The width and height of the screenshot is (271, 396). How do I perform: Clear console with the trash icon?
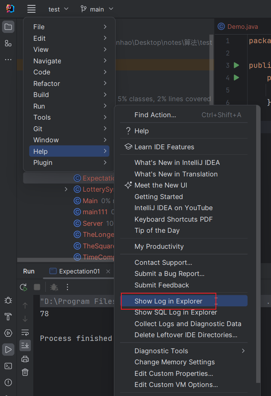tap(25, 372)
